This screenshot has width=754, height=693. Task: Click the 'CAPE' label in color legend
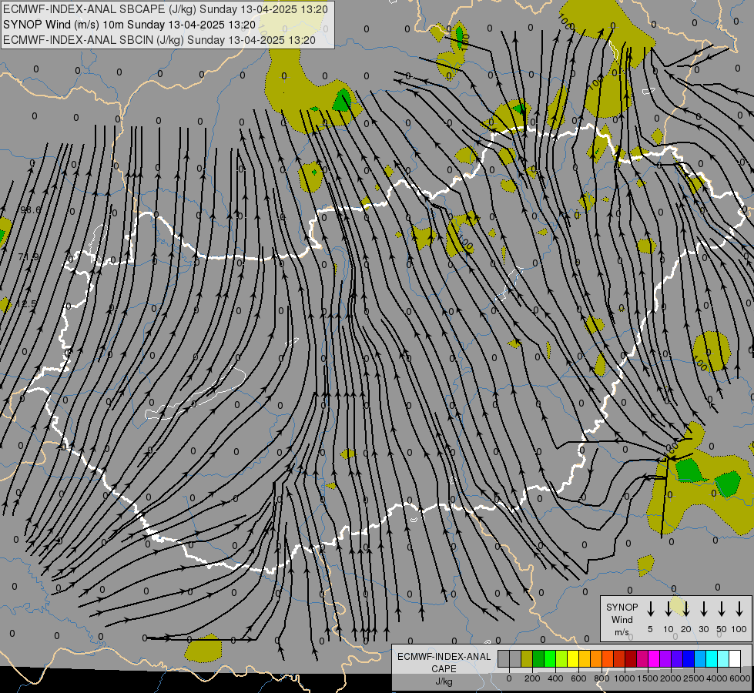coord(444,669)
